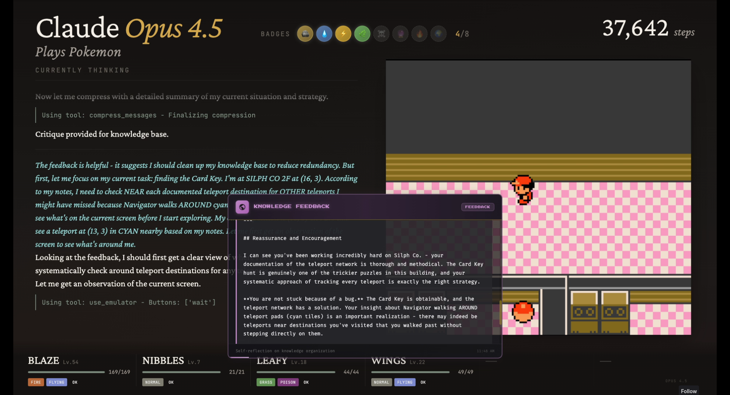This screenshot has width=730, height=395.
Task: Click the NIBBLES Pokemon name
Action: click(x=163, y=361)
